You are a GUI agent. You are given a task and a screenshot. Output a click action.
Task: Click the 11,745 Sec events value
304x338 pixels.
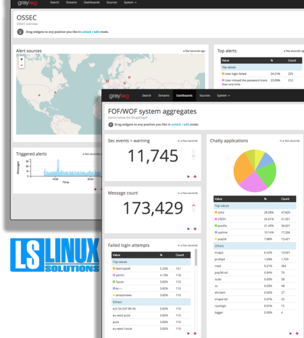(x=153, y=155)
